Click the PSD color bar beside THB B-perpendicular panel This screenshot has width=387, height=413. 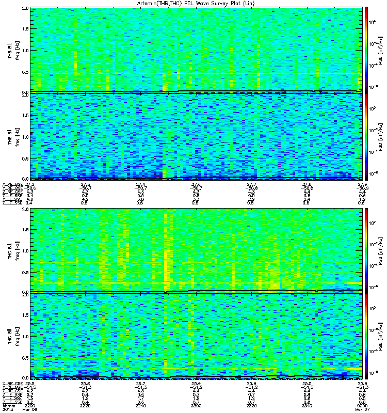366,50
